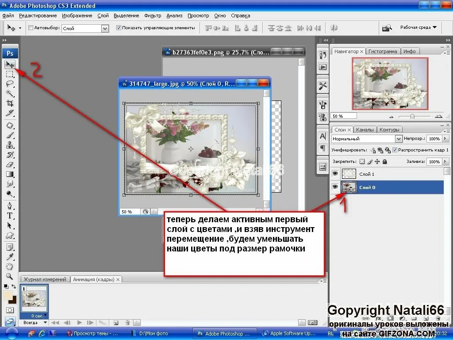Image resolution: width=453 pixels, height=340 pixels.
Task: Select the Custom Shape tool
Action: point(10,236)
